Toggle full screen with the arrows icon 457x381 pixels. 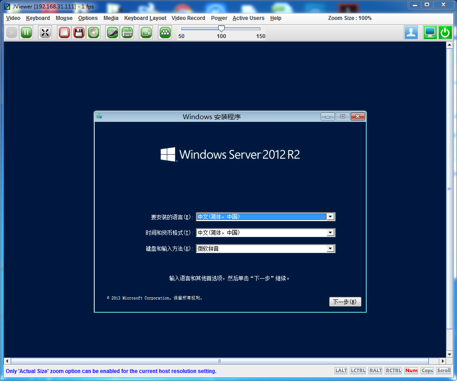click(45, 33)
